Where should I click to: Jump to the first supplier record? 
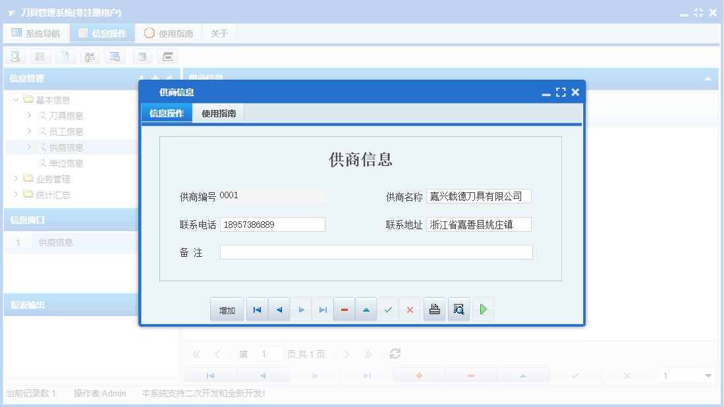click(257, 309)
